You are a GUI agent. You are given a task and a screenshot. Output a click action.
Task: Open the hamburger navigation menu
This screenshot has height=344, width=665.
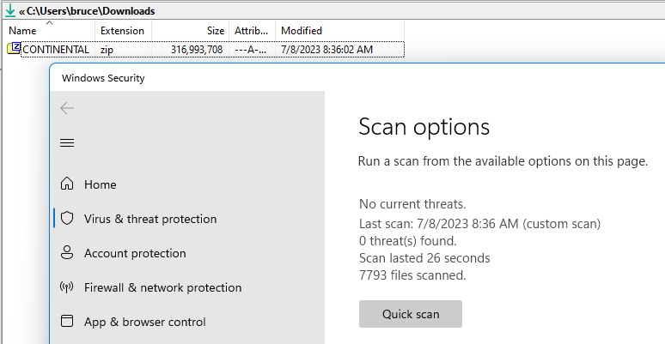[67, 142]
